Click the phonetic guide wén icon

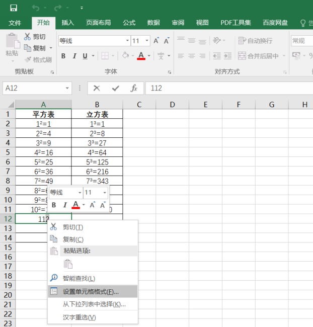pos(161,56)
